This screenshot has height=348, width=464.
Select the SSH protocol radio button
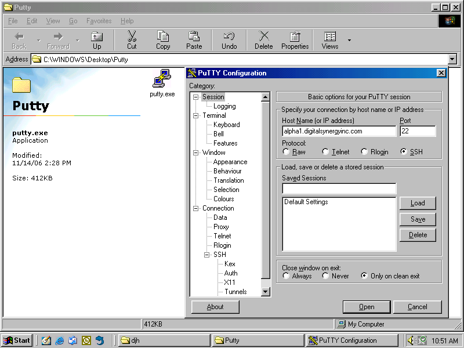click(404, 152)
